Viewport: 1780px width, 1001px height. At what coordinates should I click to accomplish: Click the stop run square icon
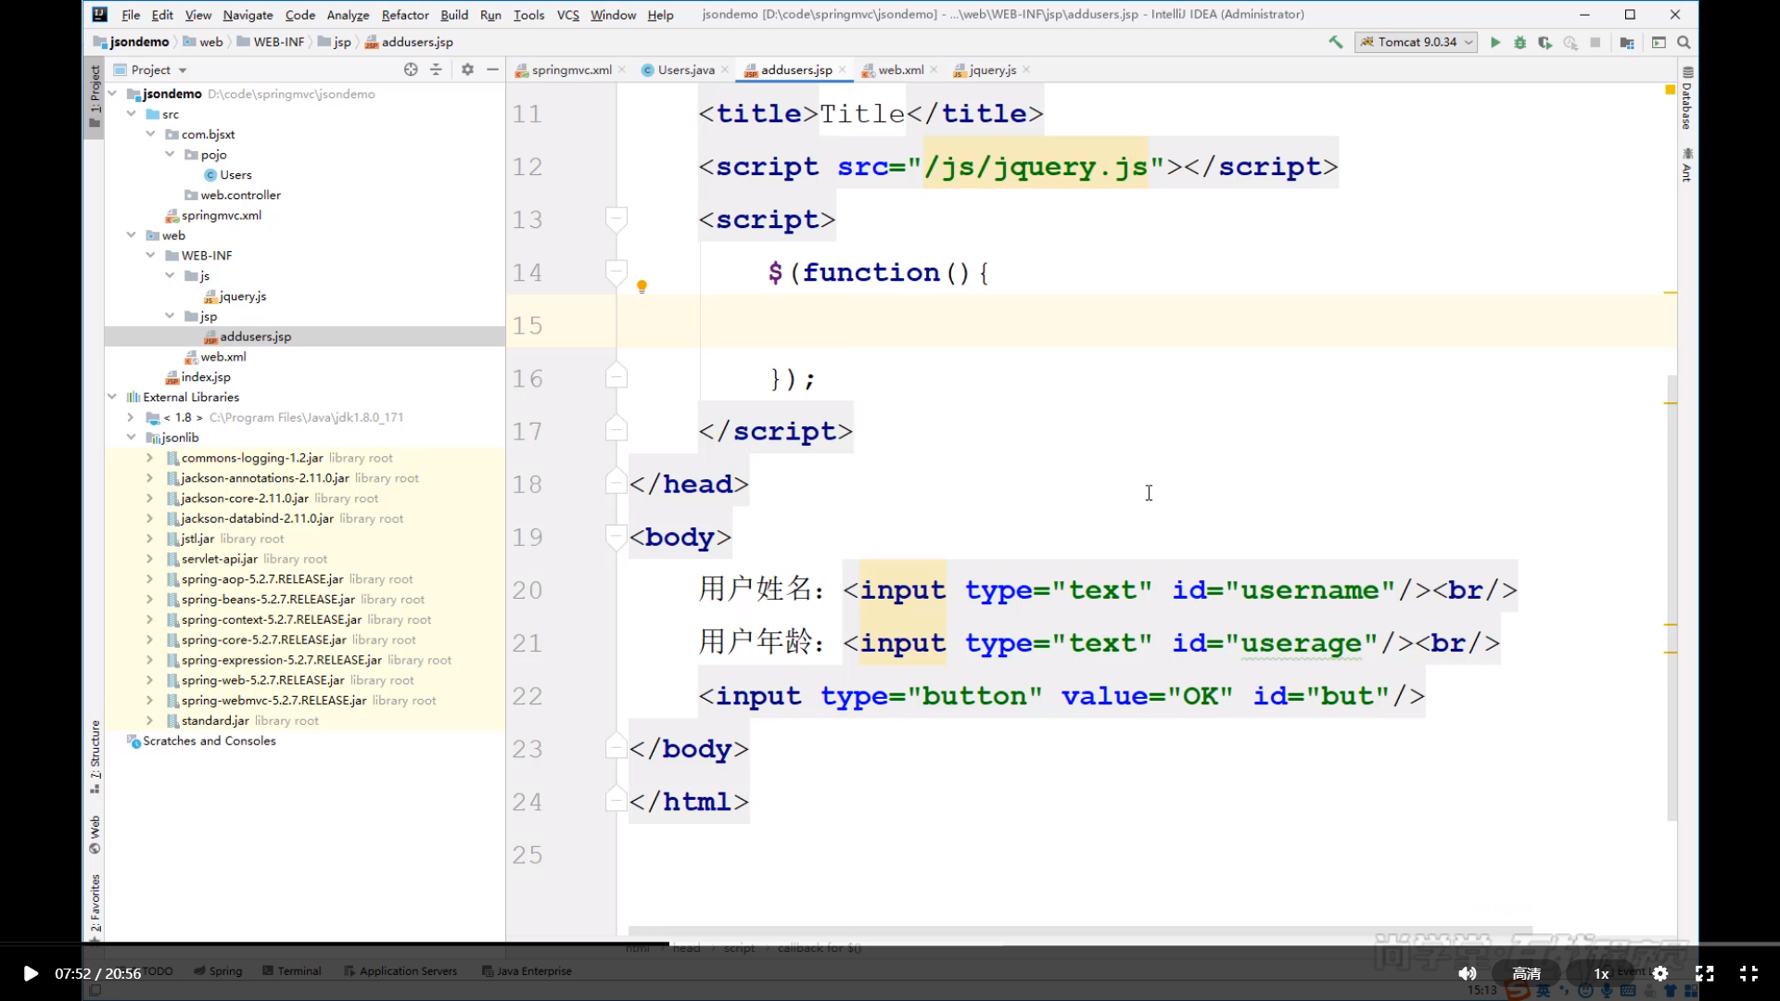tap(1596, 43)
